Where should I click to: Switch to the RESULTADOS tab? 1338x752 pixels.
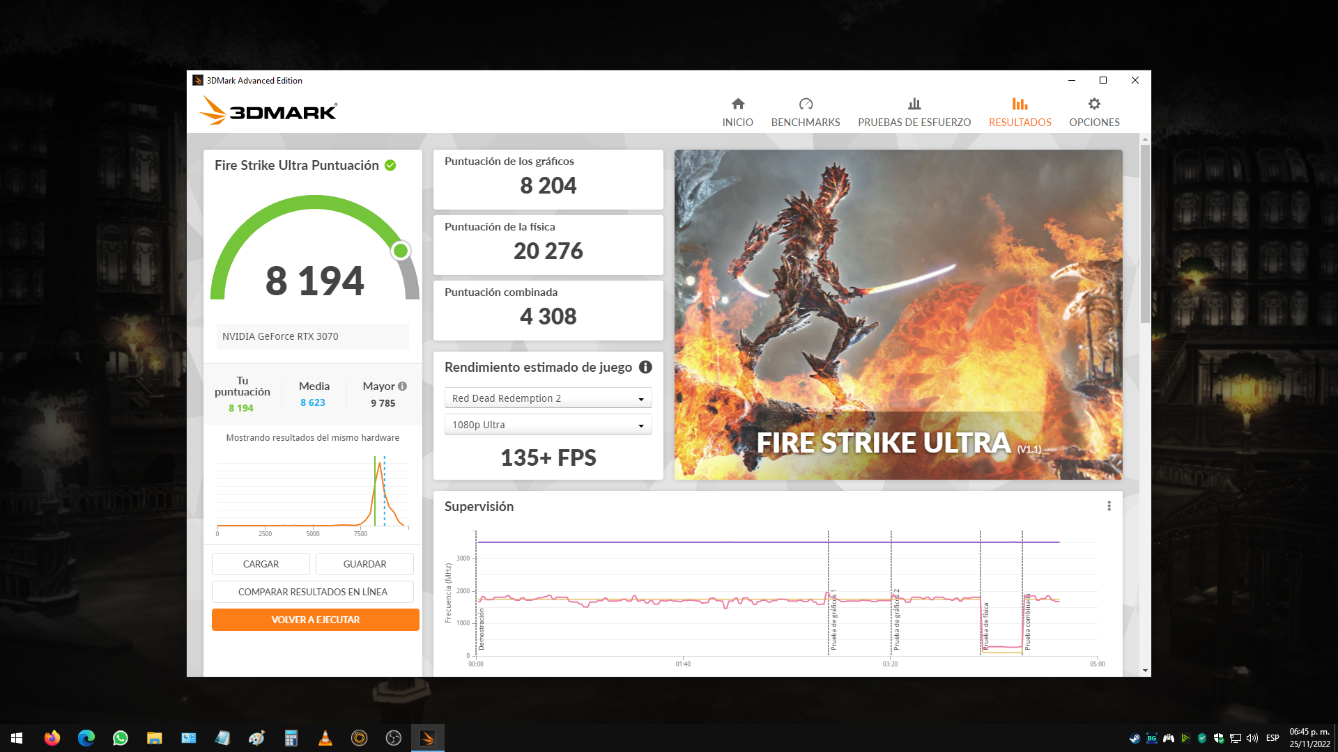click(x=1020, y=112)
